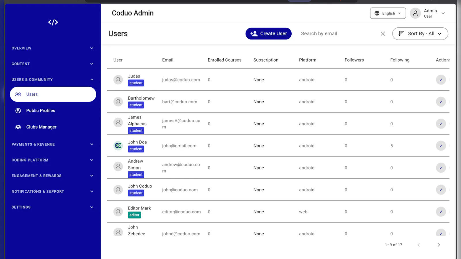Click John Doe's following count 5
This screenshot has height=259, width=461.
392,146
